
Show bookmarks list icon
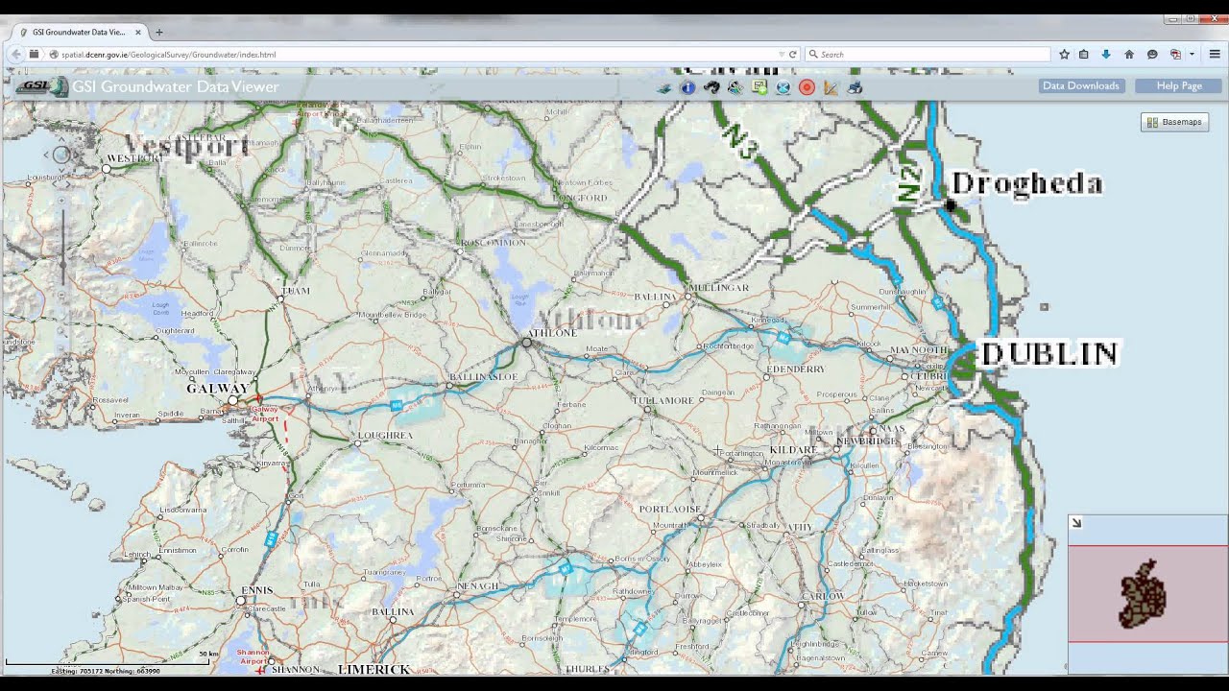tap(1084, 55)
